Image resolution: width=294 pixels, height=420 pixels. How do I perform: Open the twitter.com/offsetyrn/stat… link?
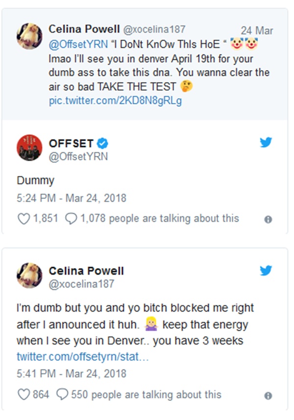[x=82, y=356]
